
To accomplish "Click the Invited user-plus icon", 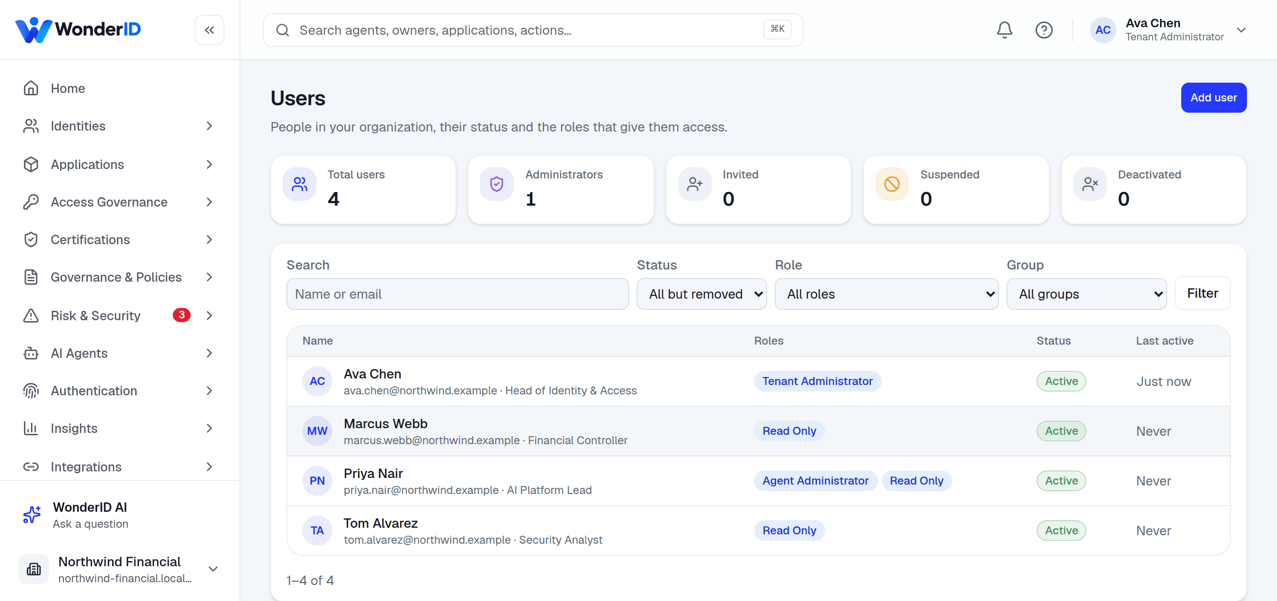I will (x=694, y=184).
